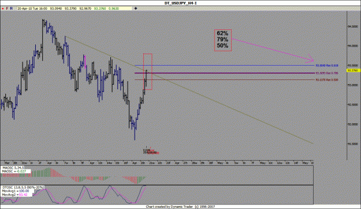The image size is (361, 209).
Task: Click the MovAvg1 = 100.00 readout
Action: tap(16, 191)
